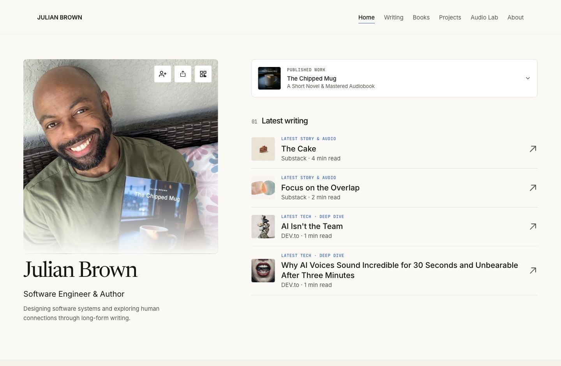Image resolution: width=561 pixels, height=366 pixels.
Task: Click the JULIAN BROWN site logo
Action: [x=60, y=18]
